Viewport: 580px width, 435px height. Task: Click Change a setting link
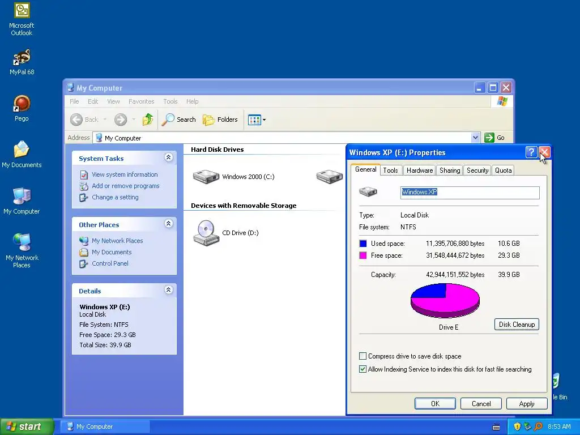pos(115,198)
